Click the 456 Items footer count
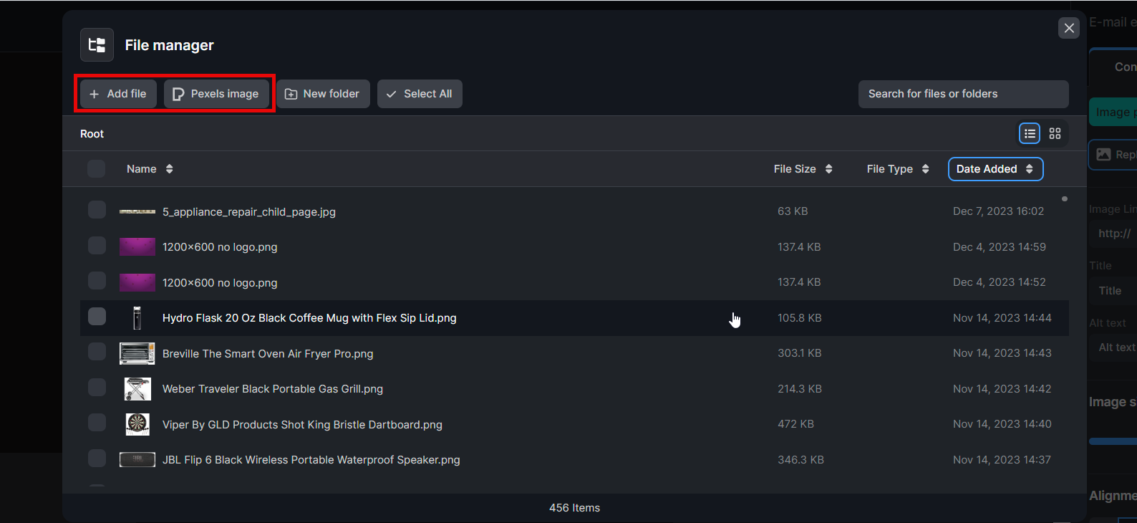Screen dimensions: 1137x523 point(574,508)
